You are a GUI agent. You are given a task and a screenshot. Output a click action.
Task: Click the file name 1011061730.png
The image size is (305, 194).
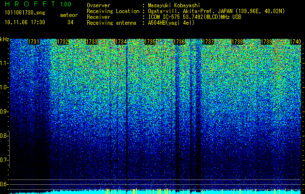[25, 13]
